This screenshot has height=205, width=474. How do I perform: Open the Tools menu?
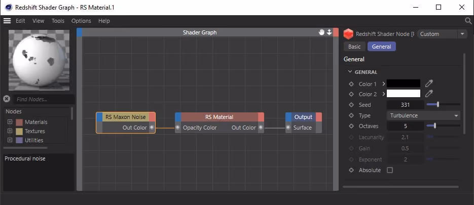pyautogui.click(x=58, y=21)
